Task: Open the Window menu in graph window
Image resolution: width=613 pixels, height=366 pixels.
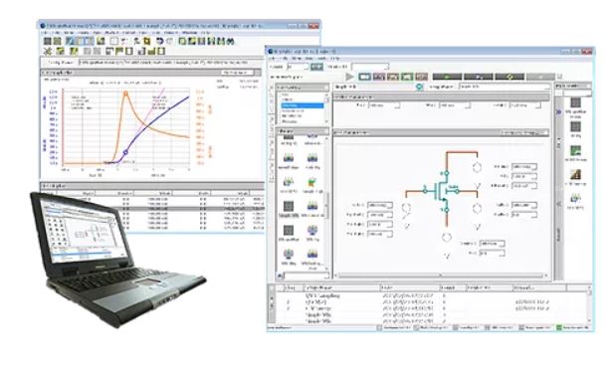Action: pos(190,33)
